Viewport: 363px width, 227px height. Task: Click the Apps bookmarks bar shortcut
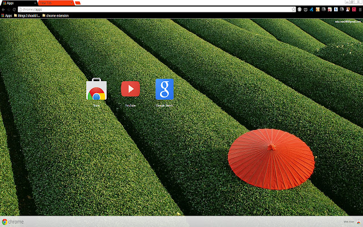point(7,16)
